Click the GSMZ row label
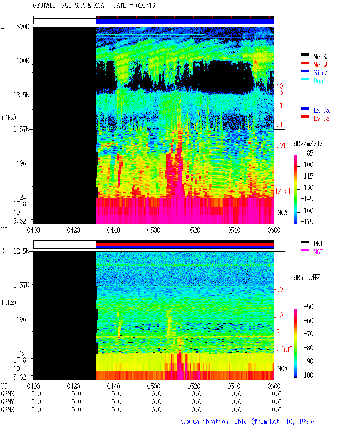This screenshot has height=426, width=342. (7, 410)
